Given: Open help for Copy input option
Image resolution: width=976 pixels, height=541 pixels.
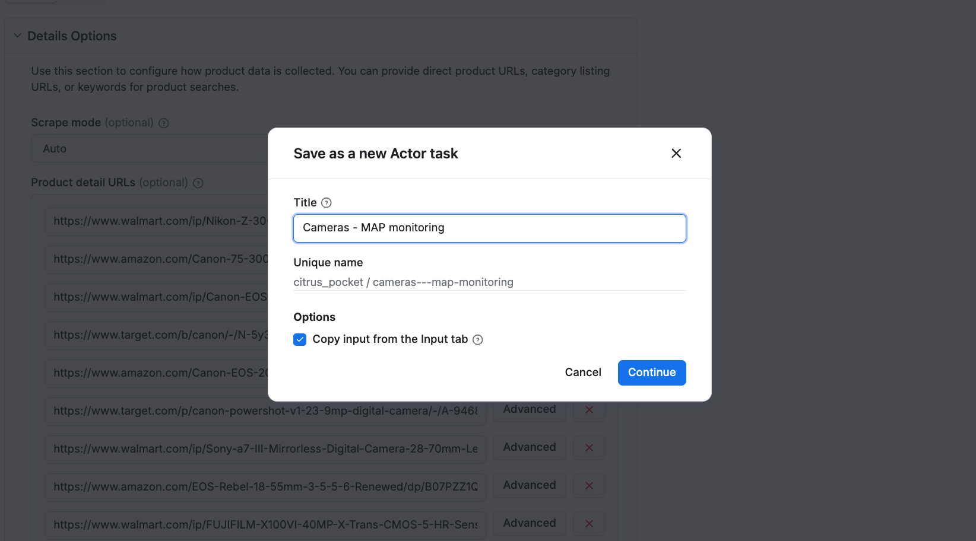Looking at the screenshot, I should [x=478, y=339].
